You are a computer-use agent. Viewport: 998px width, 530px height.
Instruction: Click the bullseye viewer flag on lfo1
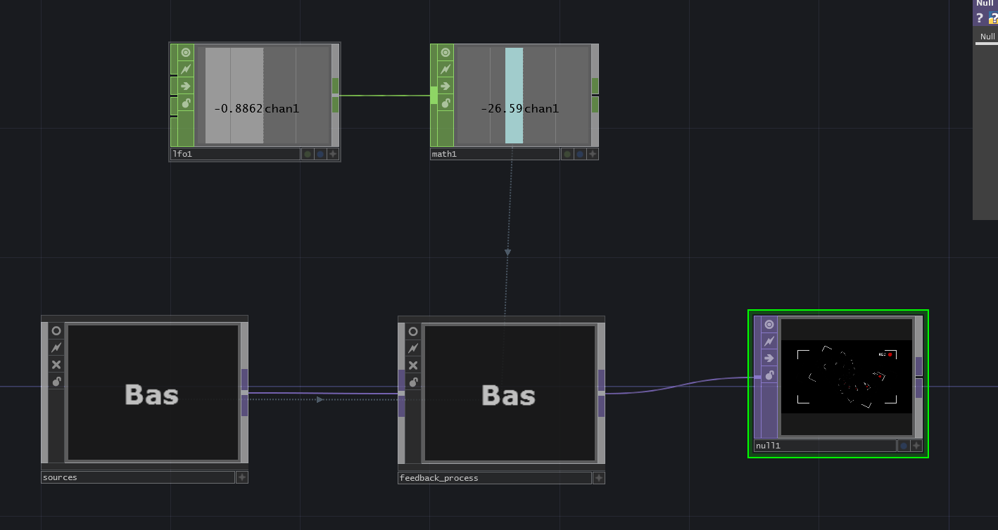pyautogui.click(x=184, y=52)
